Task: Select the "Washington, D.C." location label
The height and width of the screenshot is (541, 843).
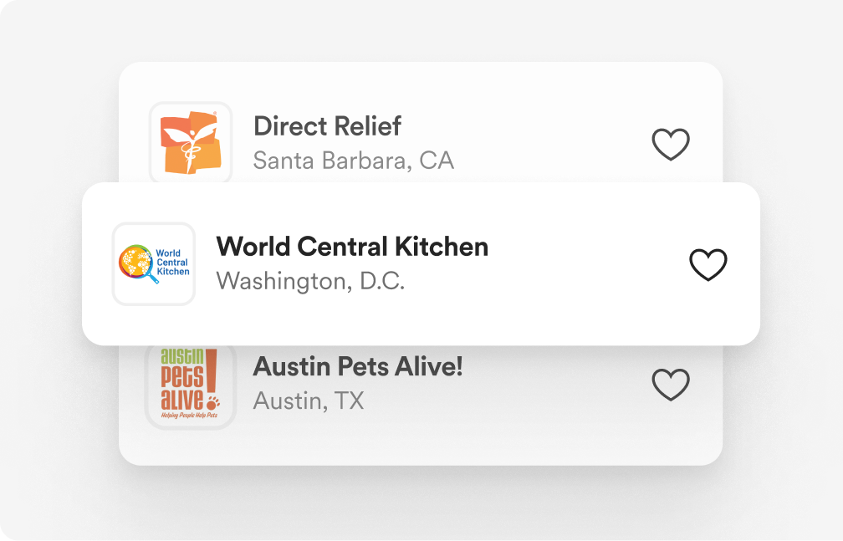Action: coord(310,281)
